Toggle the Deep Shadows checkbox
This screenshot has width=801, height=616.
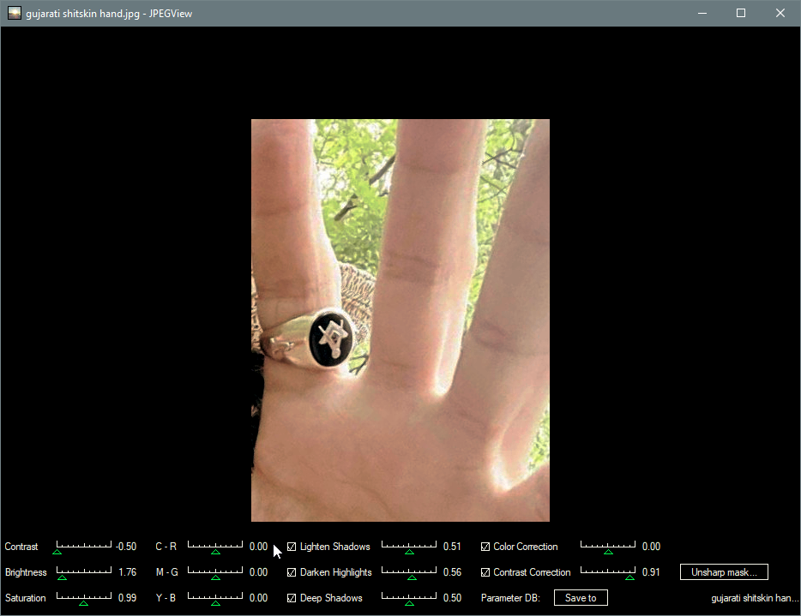tap(292, 598)
